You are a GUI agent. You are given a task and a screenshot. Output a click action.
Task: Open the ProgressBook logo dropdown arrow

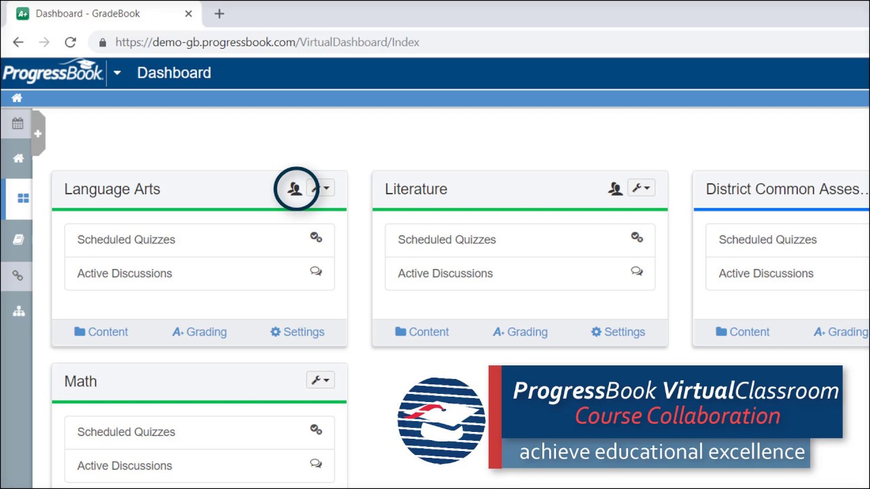pos(117,73)
